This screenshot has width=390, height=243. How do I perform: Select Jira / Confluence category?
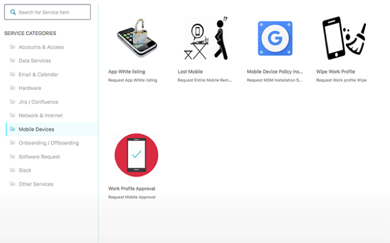pos(39,102)
